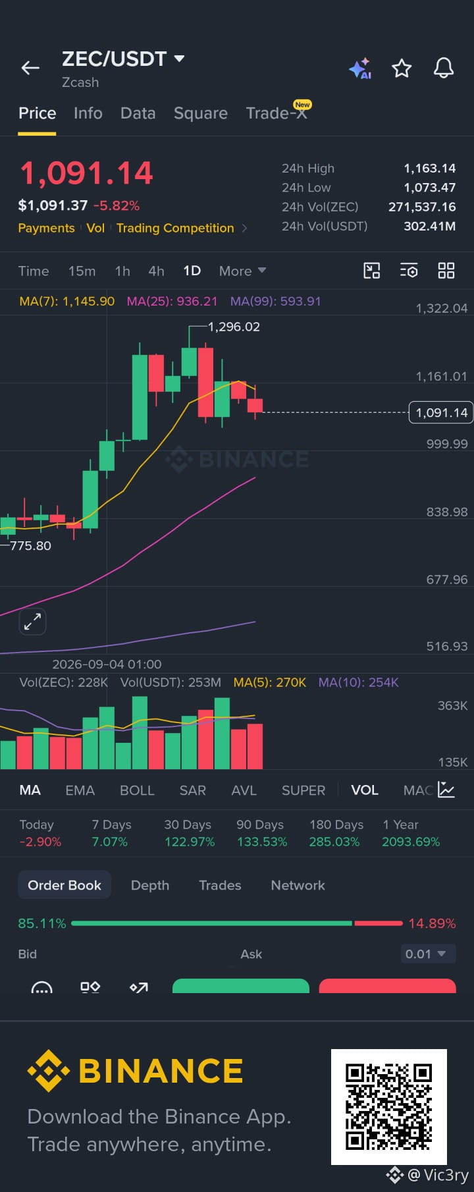The height and width of the screenshot is (1192, 474).
Task: Toggle the VOL sub-indicator
Action: coord(365,790)
